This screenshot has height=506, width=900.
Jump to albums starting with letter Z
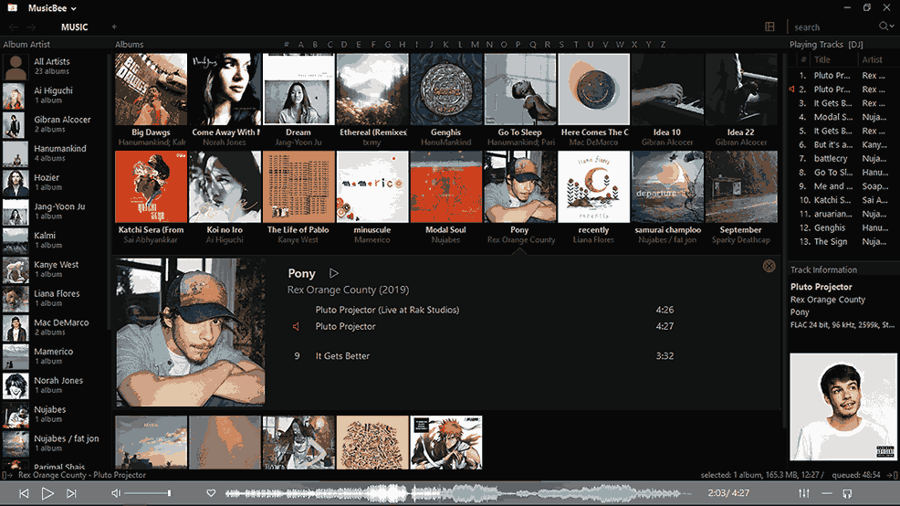tap(663, 44)
